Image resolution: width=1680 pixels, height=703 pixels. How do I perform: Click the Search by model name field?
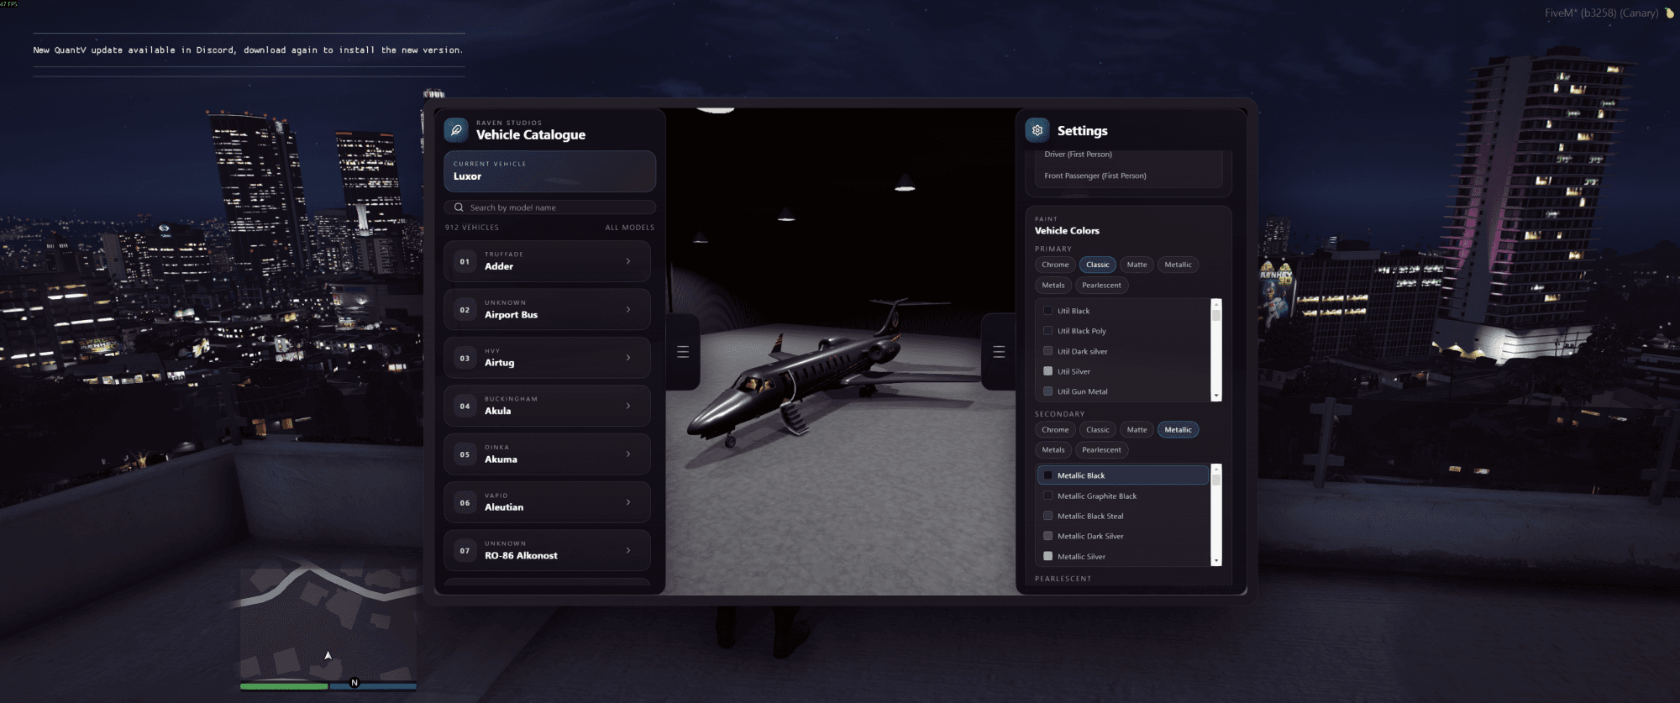[x=554, y=207]
